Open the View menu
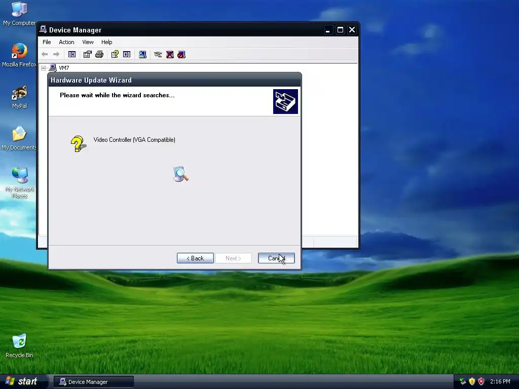 click(x=88, y=42)
